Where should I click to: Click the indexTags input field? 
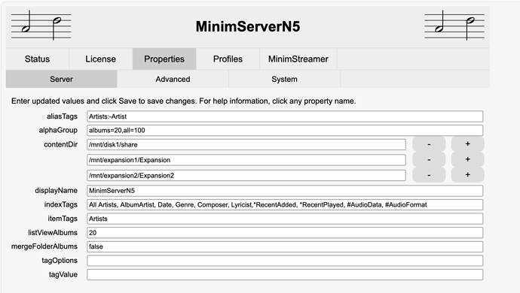pos(285,204)
